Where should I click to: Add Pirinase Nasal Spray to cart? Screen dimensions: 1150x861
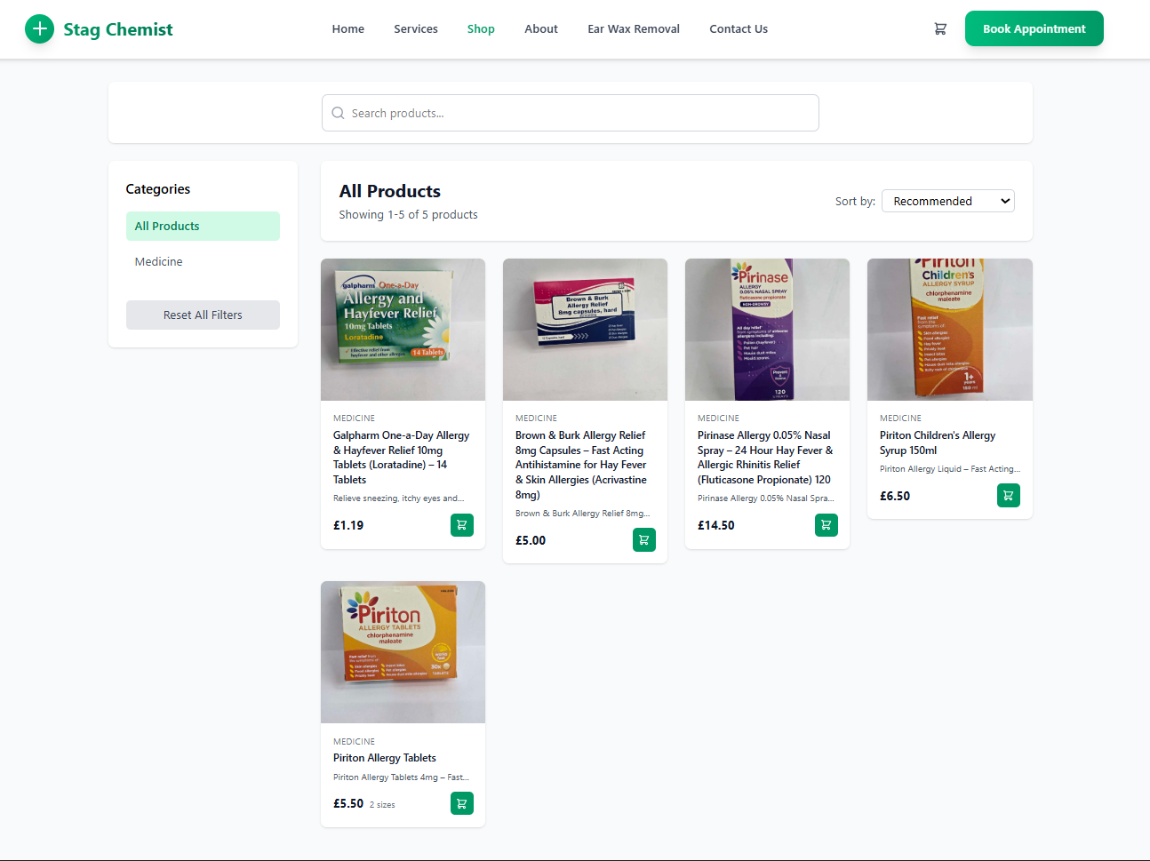pos(827,525)
